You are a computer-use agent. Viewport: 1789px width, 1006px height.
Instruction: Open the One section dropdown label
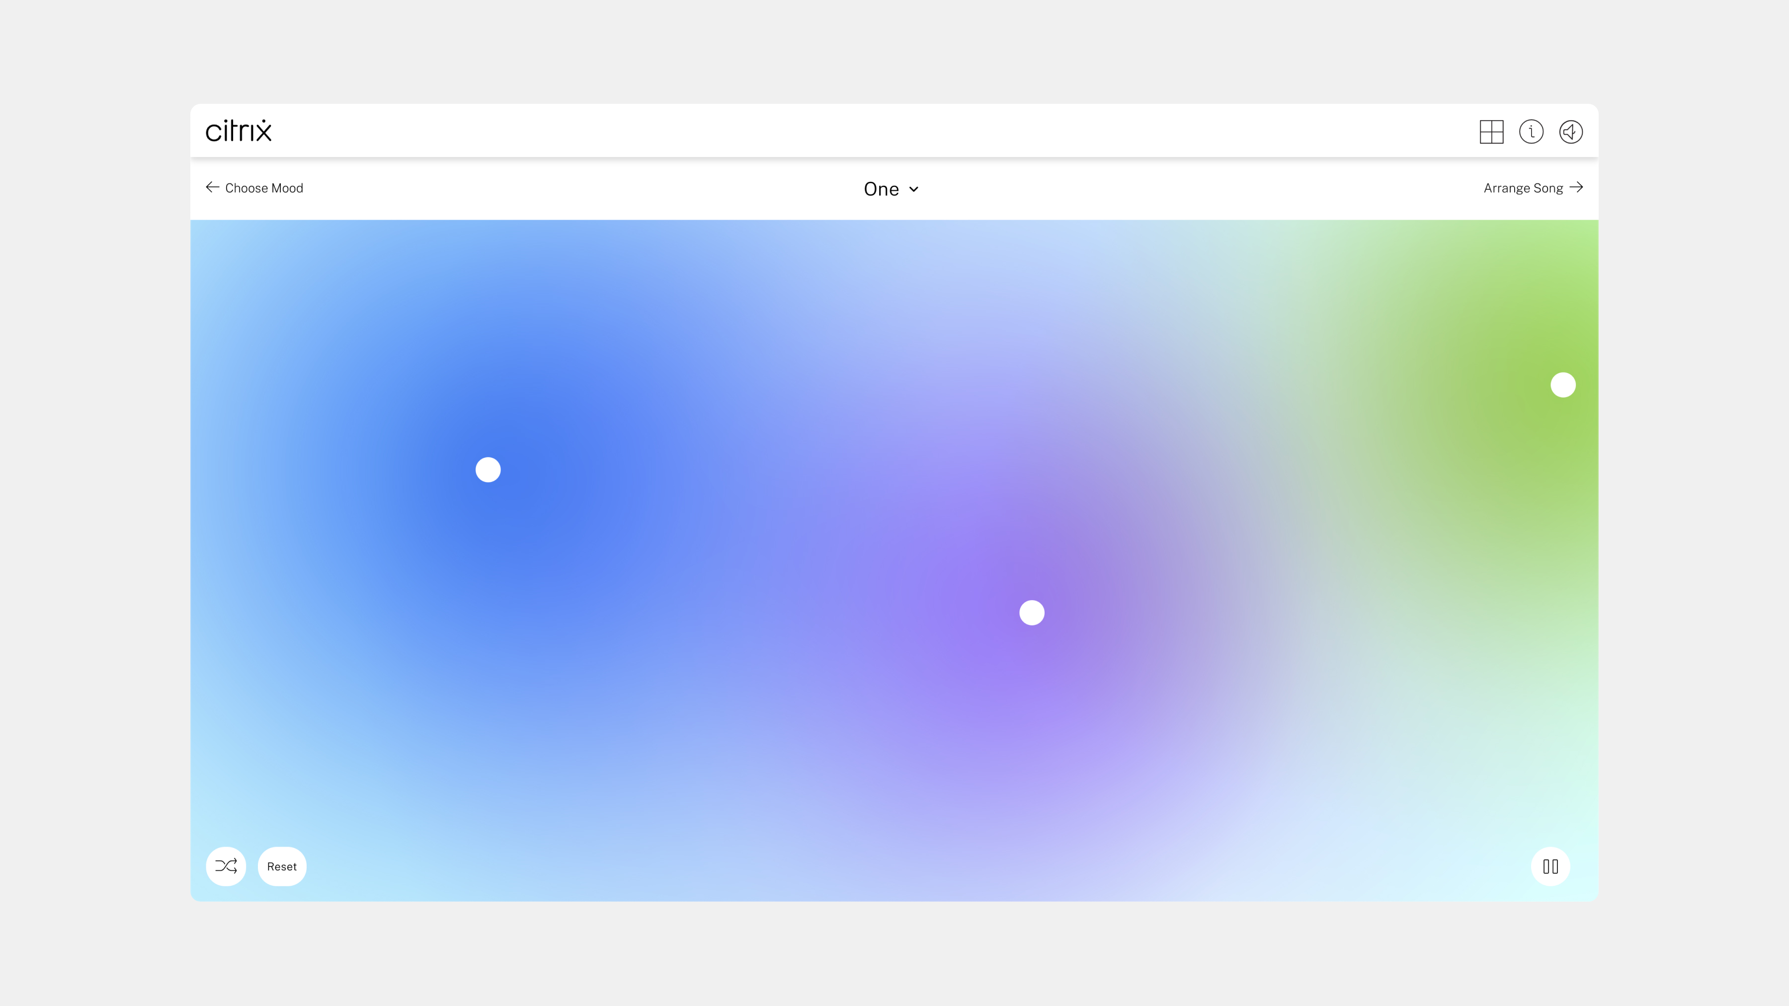pos(881,189)
